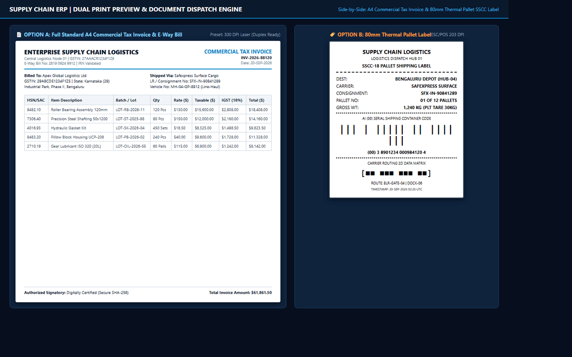Viewport: 572px width, 357px height.
Task: Select invoice number INV-2026-88120
Action: tap(256, 58)
